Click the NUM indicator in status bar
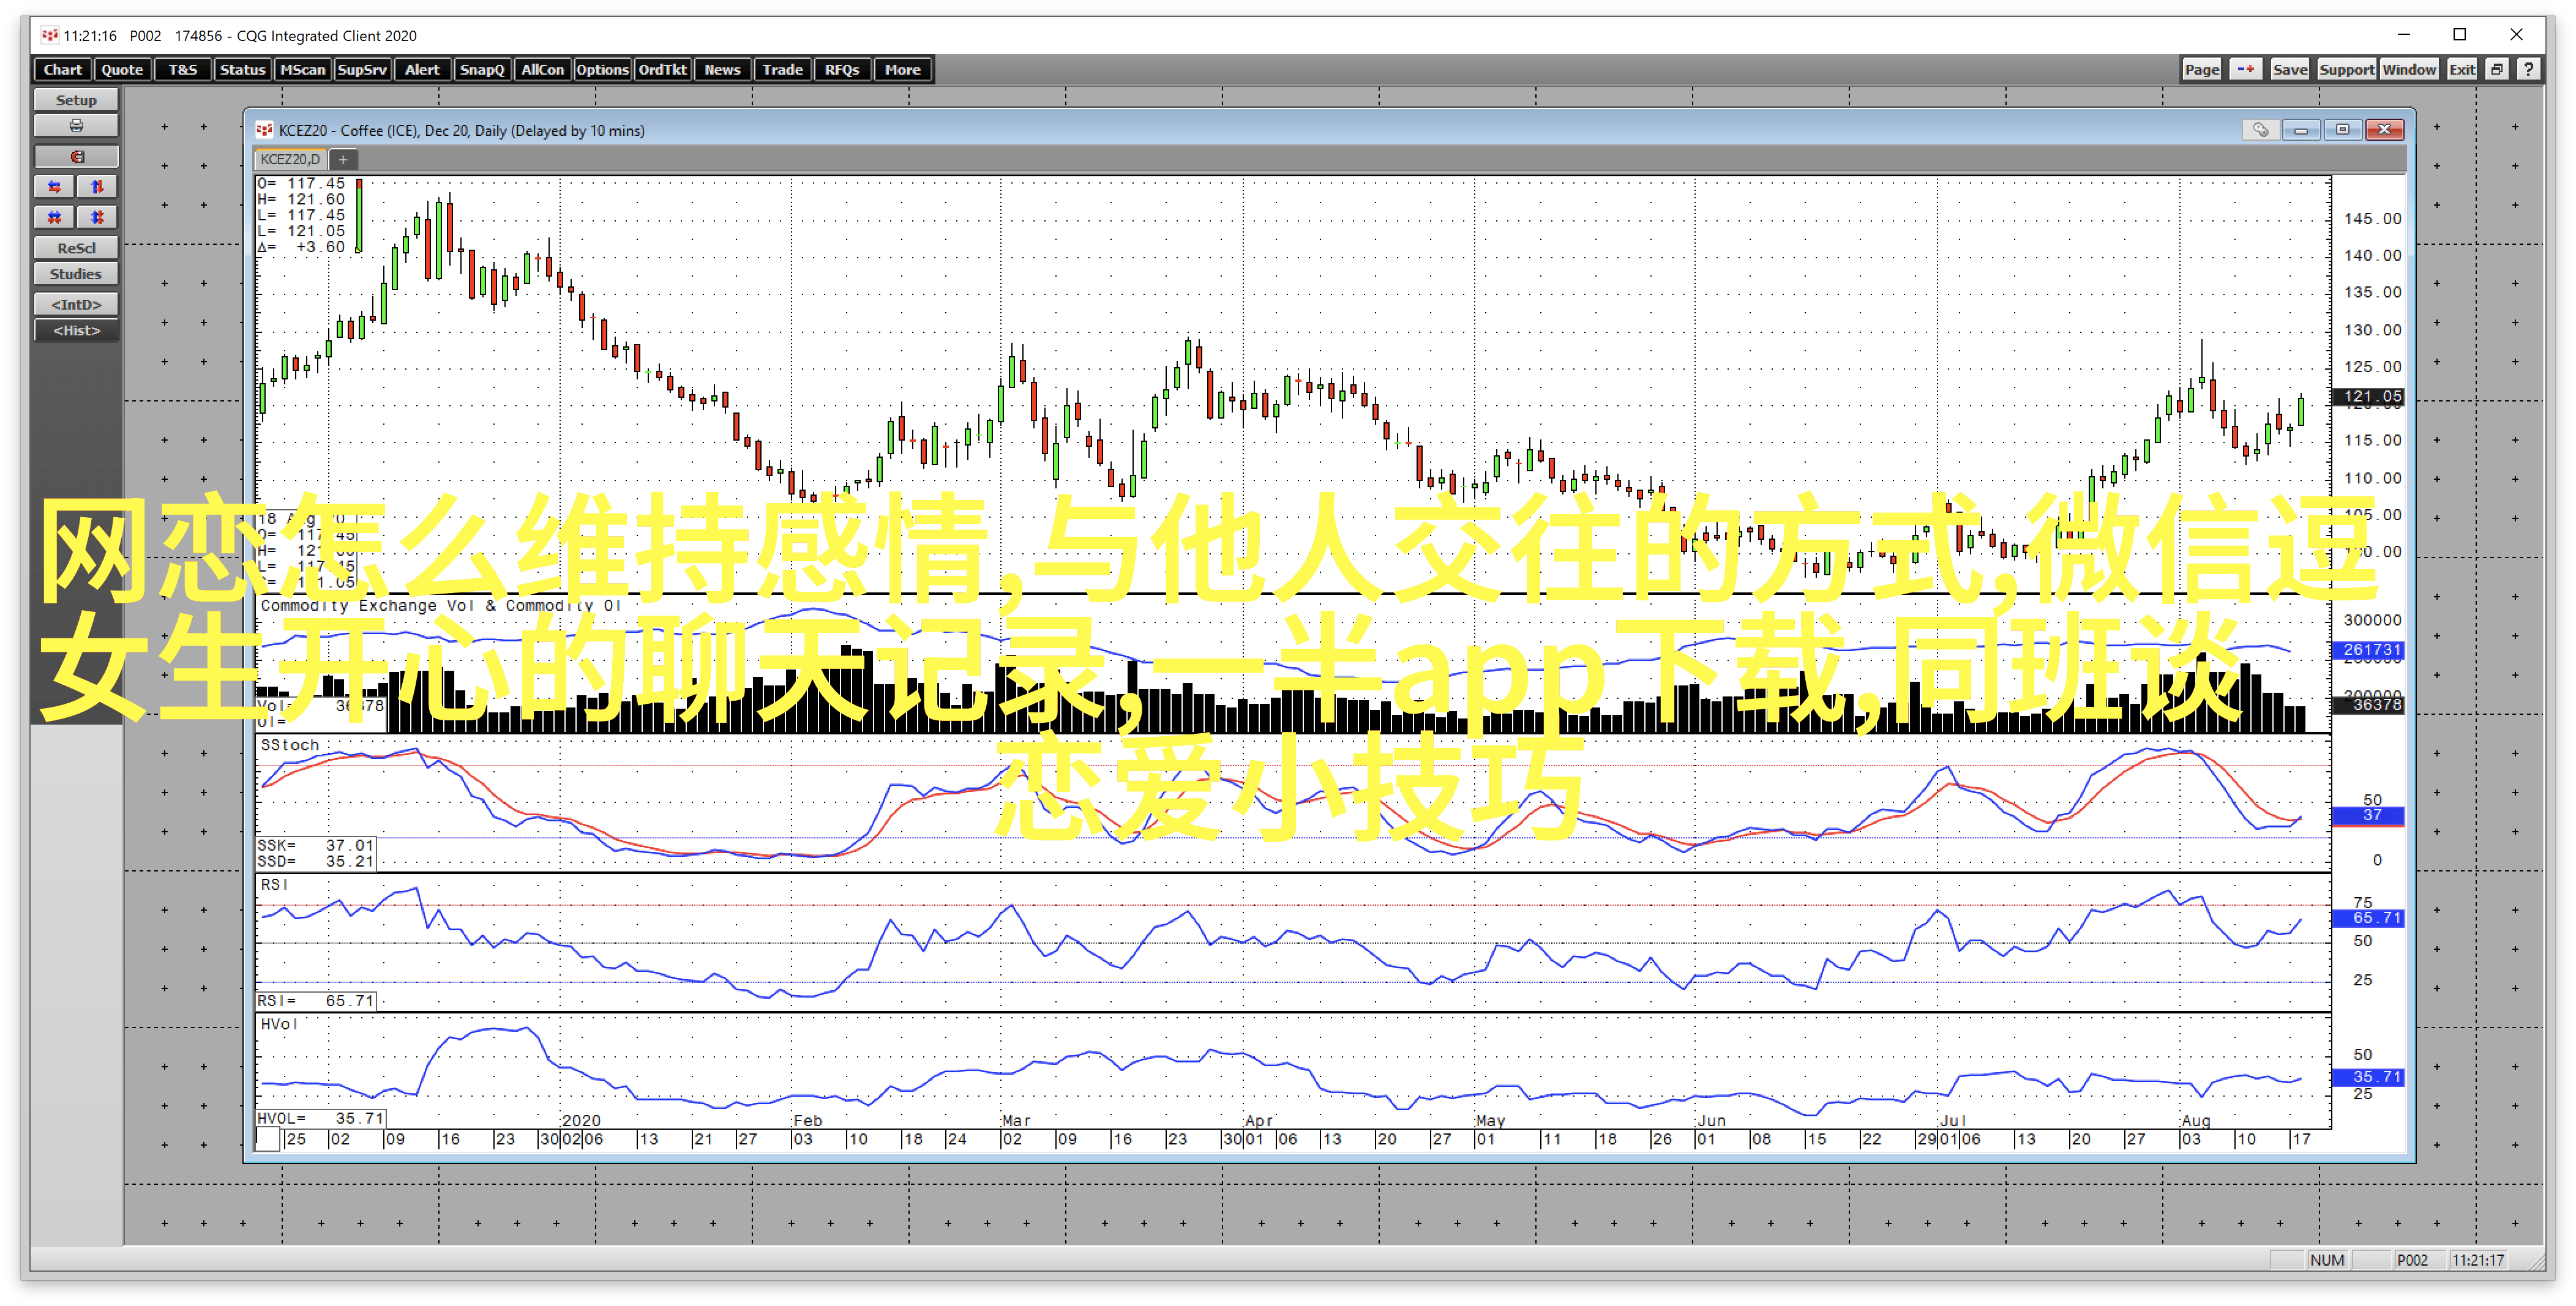2576x1306 pixels. point(2327,1260)
